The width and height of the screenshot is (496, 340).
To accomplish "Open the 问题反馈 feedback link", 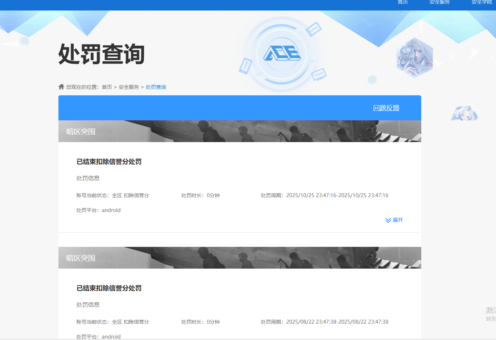I will [386, 108].
